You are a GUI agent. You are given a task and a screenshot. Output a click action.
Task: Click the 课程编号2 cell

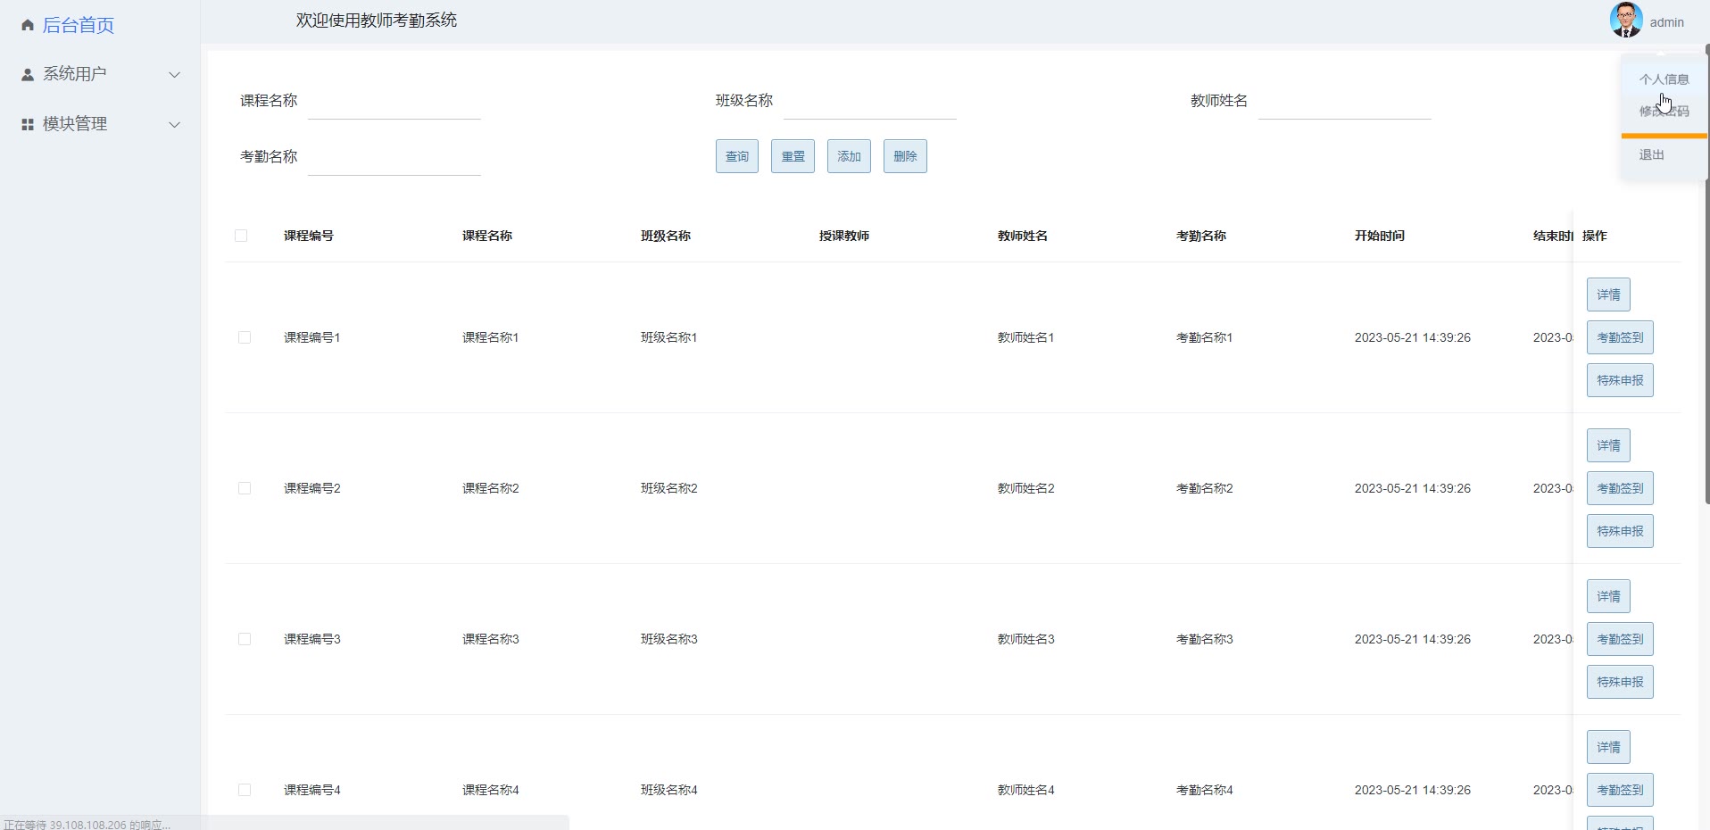click(312, 488)
